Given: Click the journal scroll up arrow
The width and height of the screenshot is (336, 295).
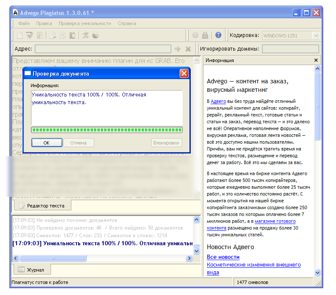Looking at the screenshot, I should coord(197,219).
